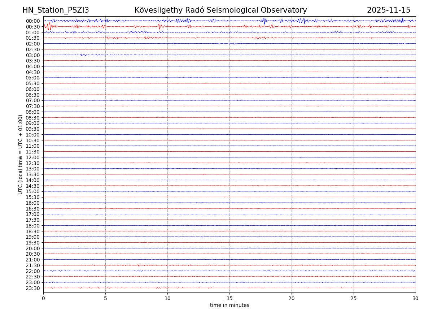The image size is (433, 325).
Task: Select the 21:30 row time label
Action: pos(33,265)
